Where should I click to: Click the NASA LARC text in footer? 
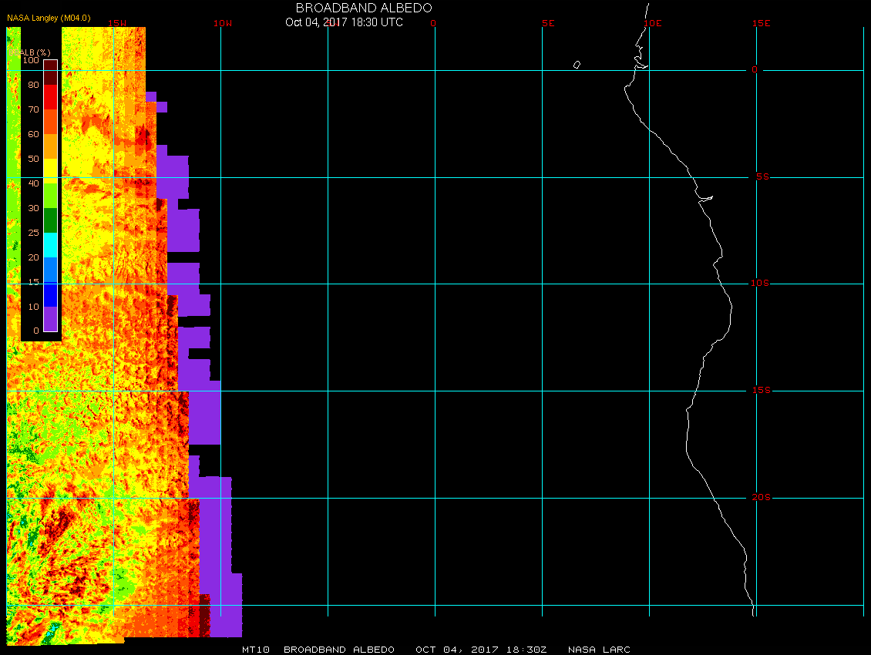[x=599, y=650]
